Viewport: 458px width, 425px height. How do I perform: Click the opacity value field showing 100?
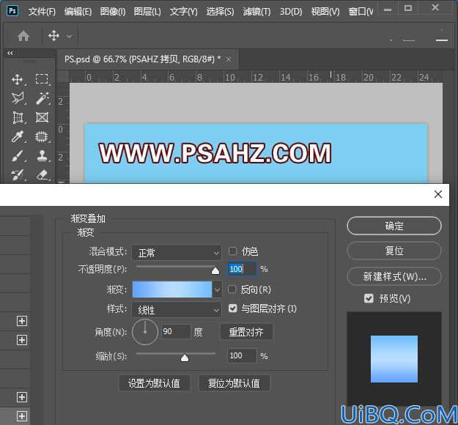tap(242, 269)
